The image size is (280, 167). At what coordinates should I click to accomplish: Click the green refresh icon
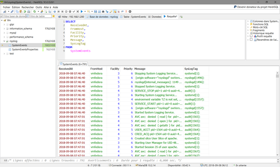coord(35,11)
